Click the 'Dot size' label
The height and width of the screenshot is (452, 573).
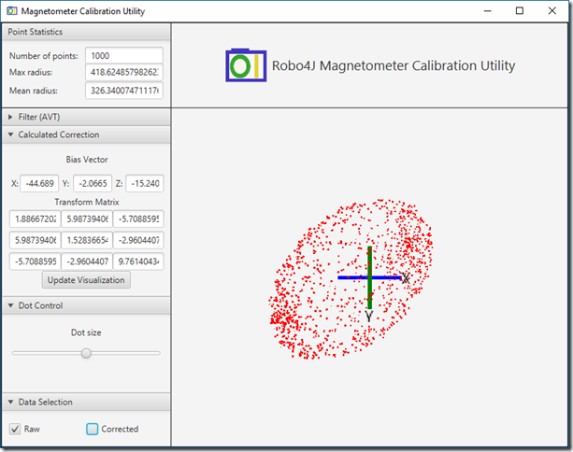(86, 332)
